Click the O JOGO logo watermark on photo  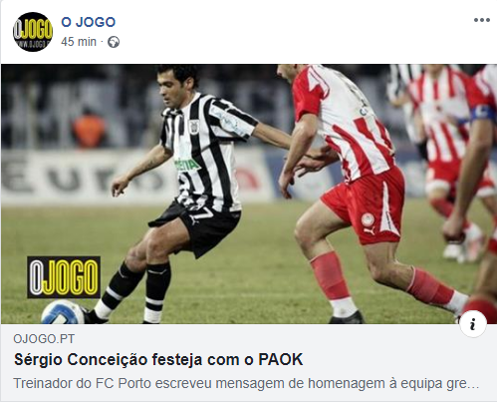pos(64,277)
